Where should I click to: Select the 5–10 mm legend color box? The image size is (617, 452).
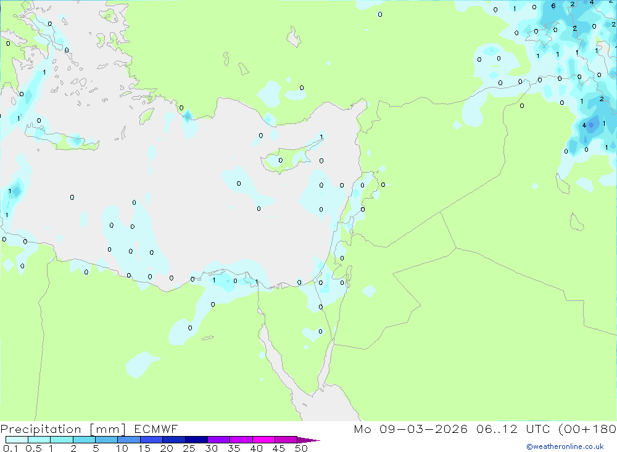click(x=106, y=440)
